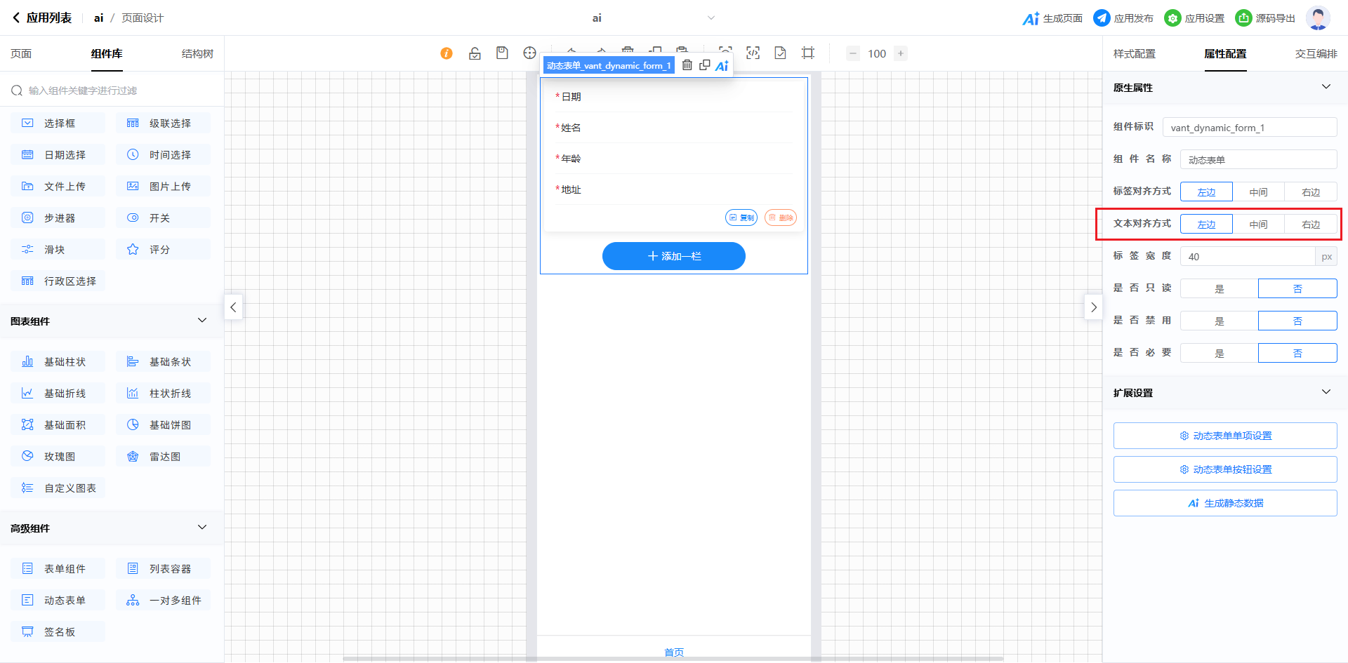Increase zoom with the plus stepper
This screenshot has width=1348, height=663.
click(x=901, y=53)
